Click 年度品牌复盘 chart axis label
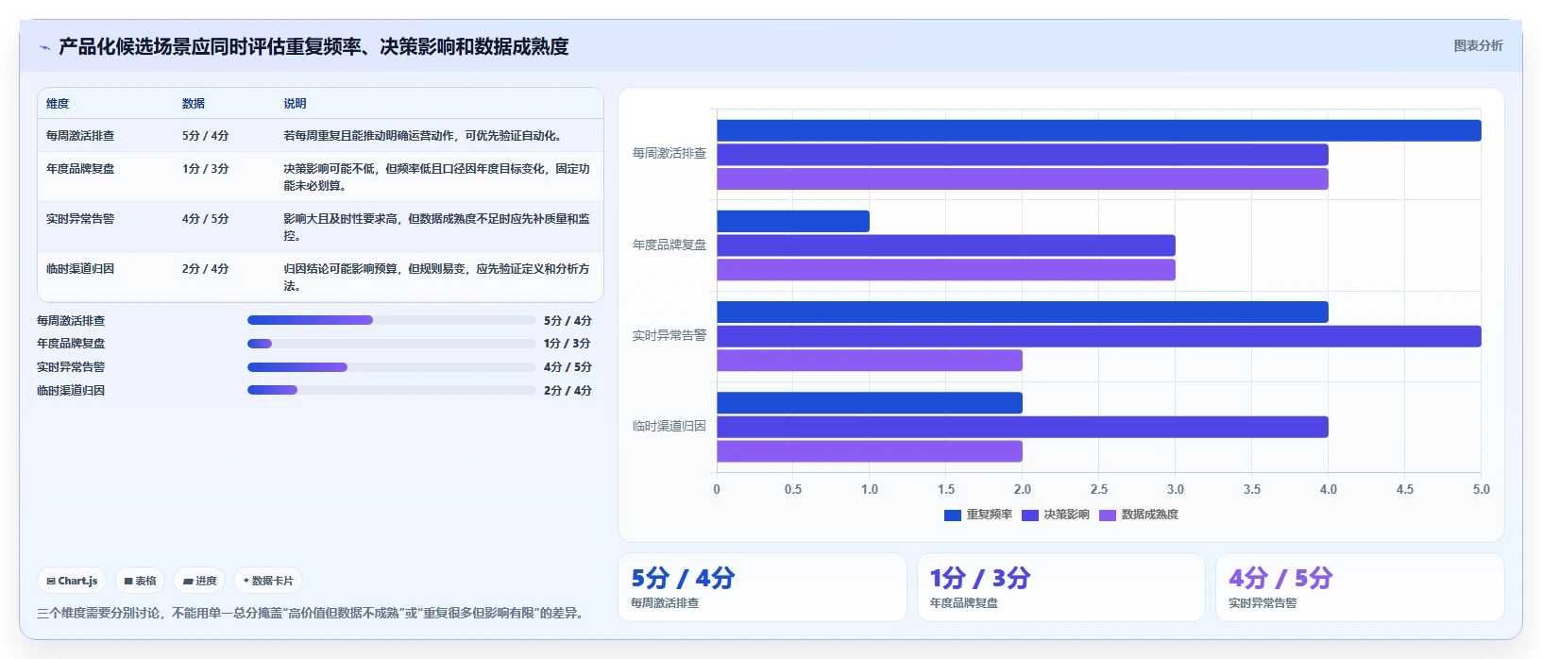Screen dimensions: 1542x659 (x=669, y=245)
